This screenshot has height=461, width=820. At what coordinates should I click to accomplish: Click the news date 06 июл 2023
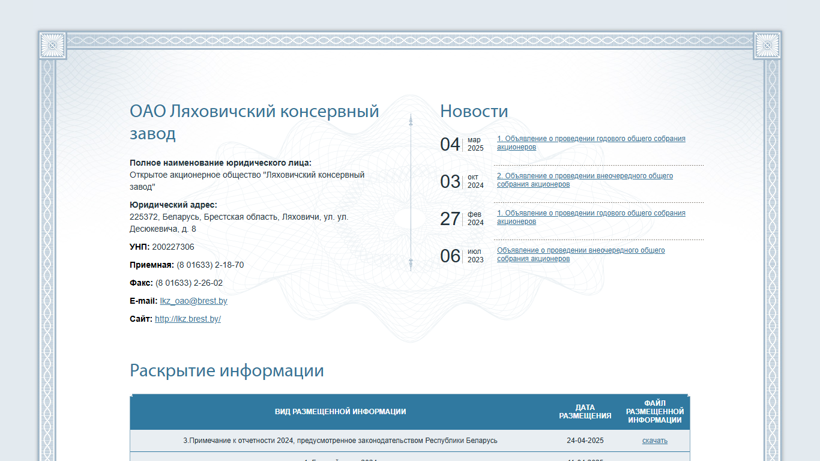tap(462, 256)
